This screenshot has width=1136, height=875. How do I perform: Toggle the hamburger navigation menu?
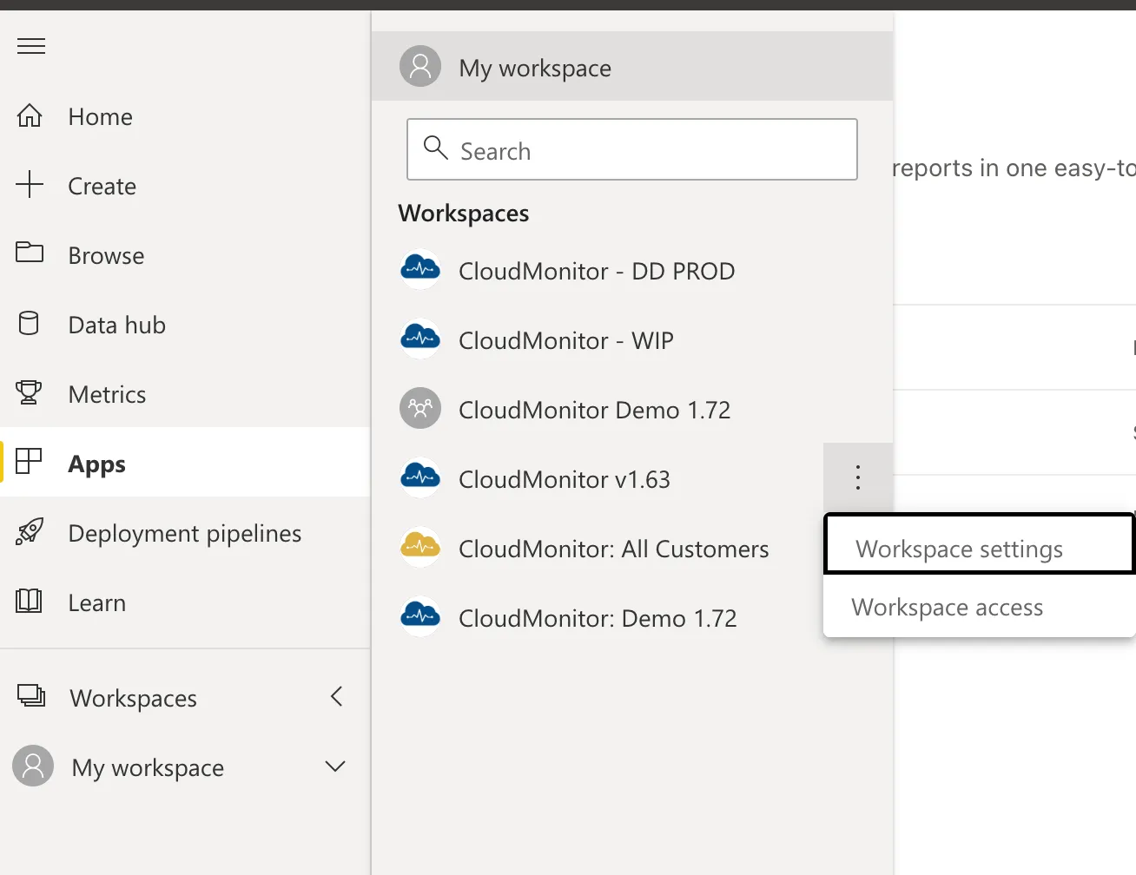pyautogui.click(x=31, y=46)
